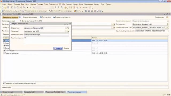Toggle checkbox of row starting with Корре
The height and width of the screenshot is (96, 171).
[4, 43]
